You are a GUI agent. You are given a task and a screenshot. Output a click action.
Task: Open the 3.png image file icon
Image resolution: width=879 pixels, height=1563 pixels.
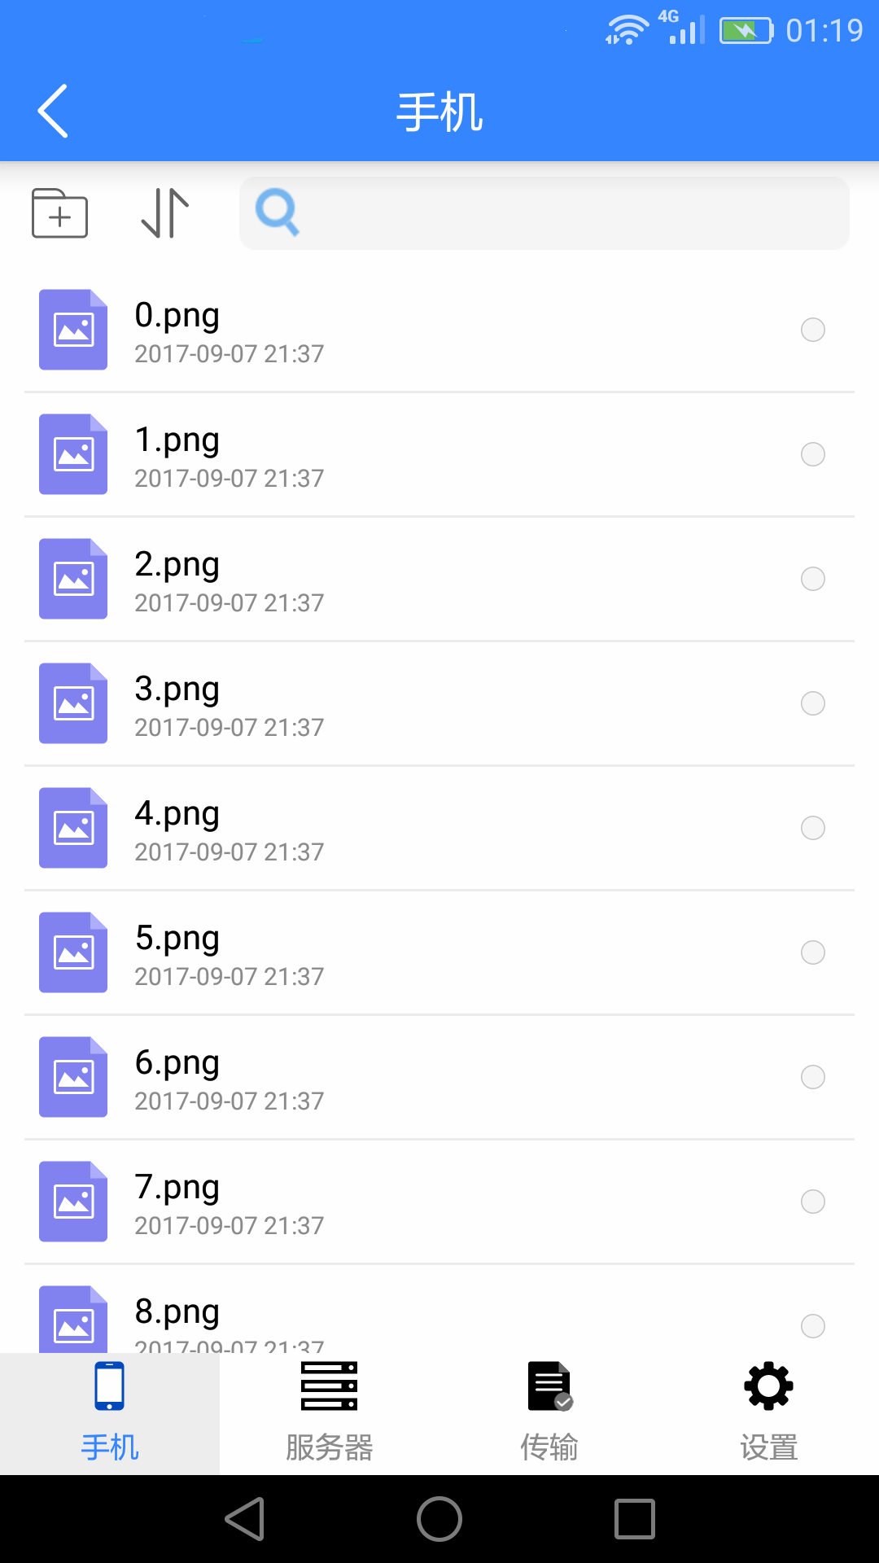73,703
